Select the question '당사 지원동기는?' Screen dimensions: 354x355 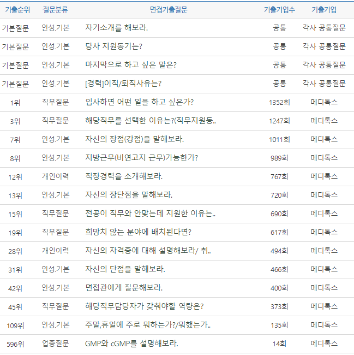114,46
